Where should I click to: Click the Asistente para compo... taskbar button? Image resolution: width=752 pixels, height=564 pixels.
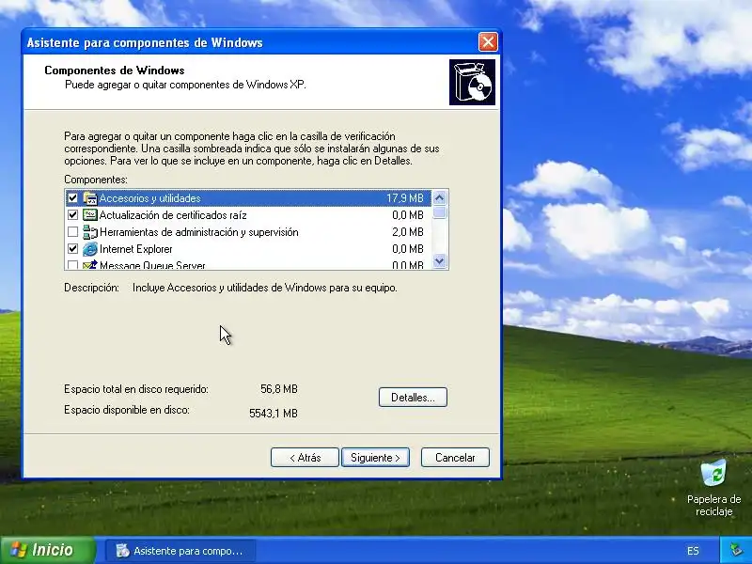[180, 551]
